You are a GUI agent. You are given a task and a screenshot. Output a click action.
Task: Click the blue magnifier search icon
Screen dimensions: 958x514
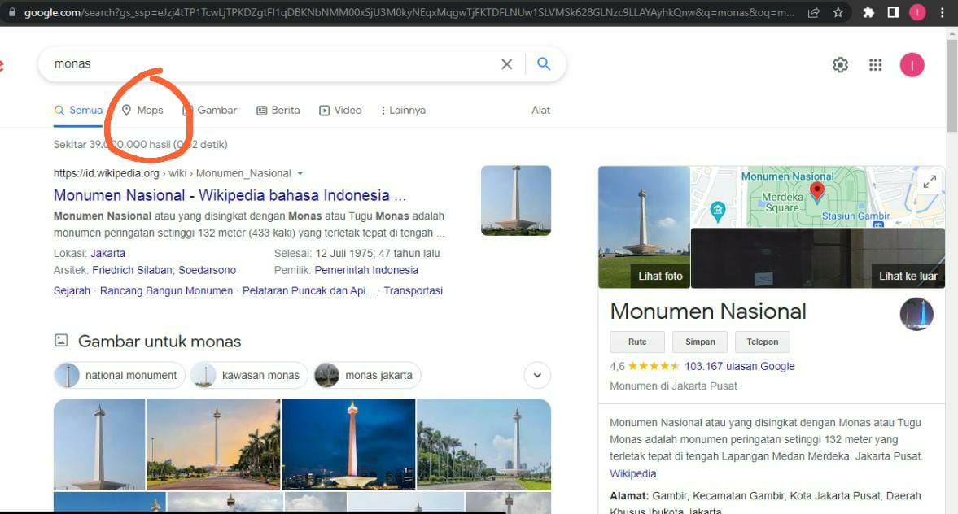[544, 63]
